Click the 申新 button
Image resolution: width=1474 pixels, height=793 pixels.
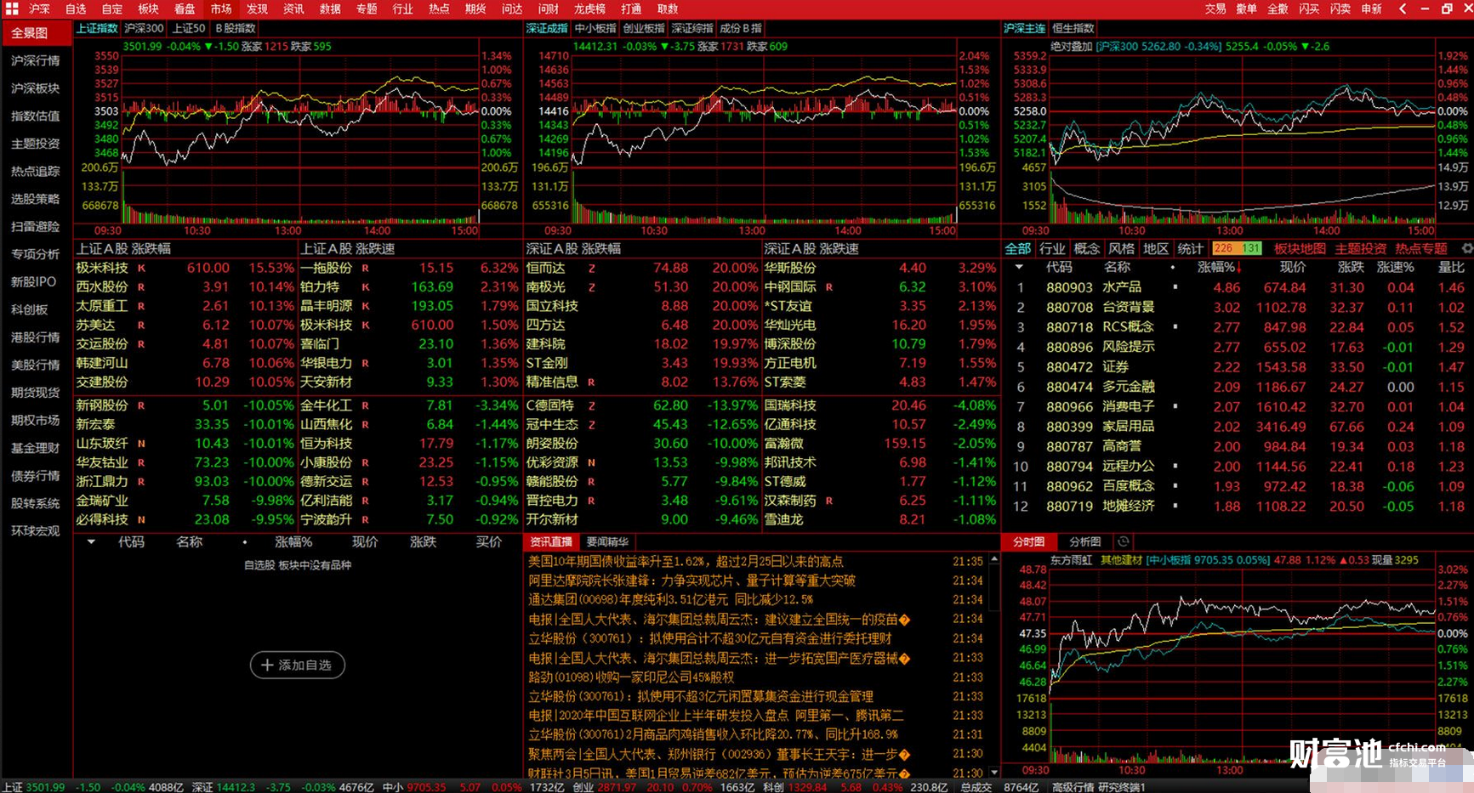point(1371,8)
